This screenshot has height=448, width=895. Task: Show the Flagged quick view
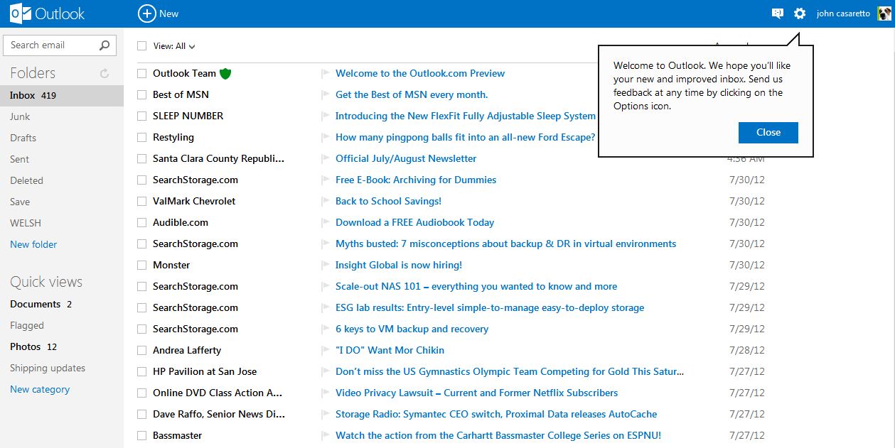(x=27, y=325)
